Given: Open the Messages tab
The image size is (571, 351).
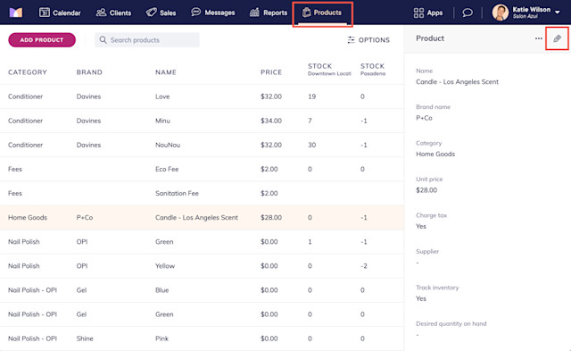Looking at the screenshot, I should 213,13.
